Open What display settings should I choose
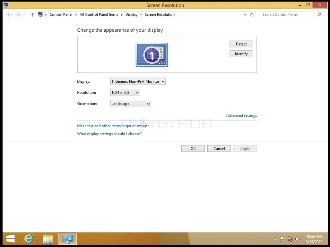Screen dimensions: 330x247 109,134
